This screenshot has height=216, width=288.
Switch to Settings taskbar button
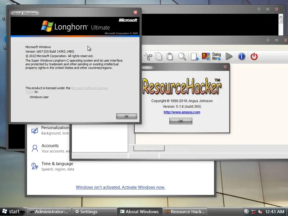[x=94, y=211]
